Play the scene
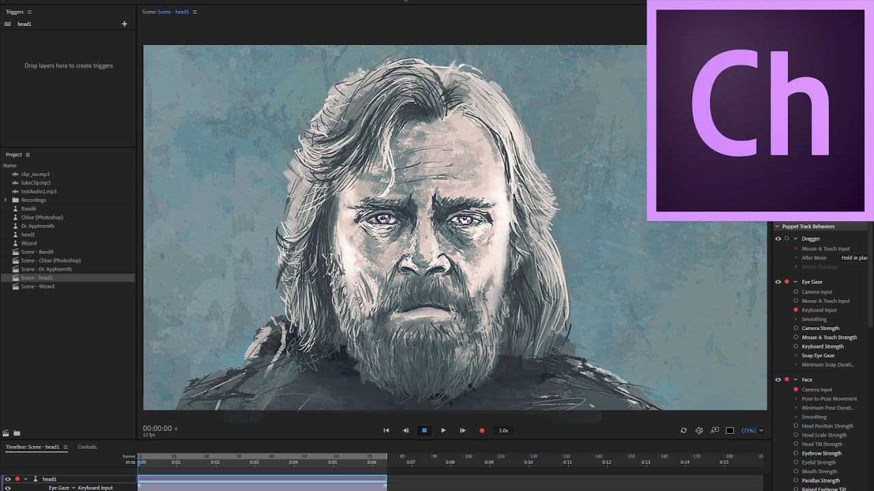Screen dimensions: 874x491 (443, 430)
